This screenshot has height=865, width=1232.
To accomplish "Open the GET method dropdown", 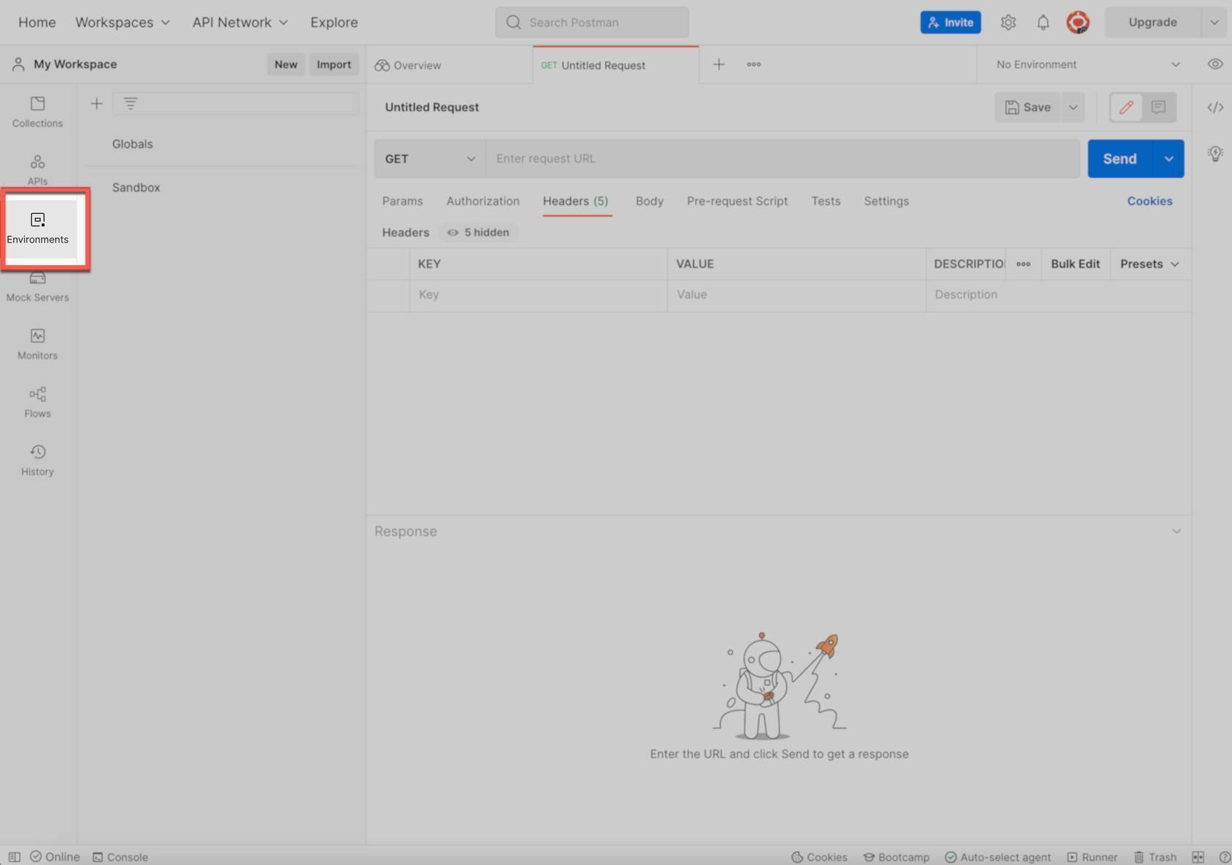I will click(429, 158).
